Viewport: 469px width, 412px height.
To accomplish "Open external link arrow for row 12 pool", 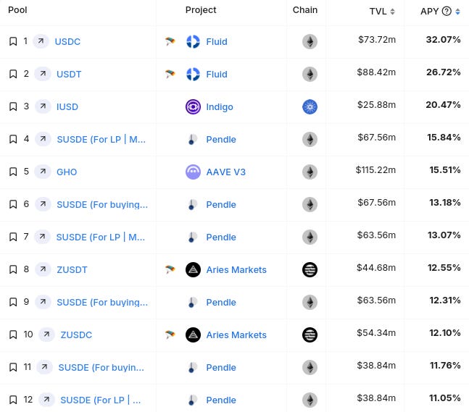I will tap(46, 399).
